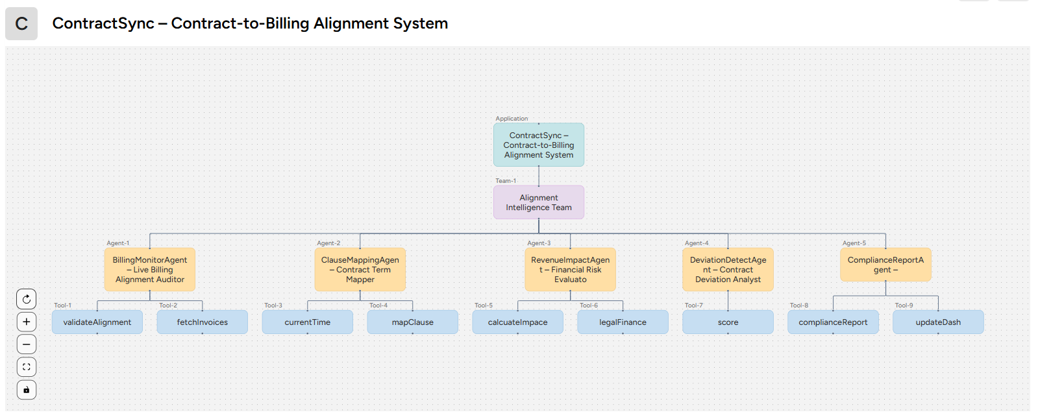Select the legalFinance tool node
1038x419 pixels.
tap(623, 322)
